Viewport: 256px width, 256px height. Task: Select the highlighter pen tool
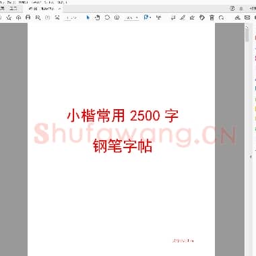click(183, 18)
